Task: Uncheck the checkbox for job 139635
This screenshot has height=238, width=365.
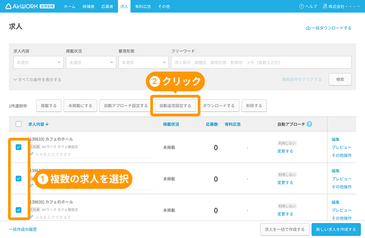Action: tap(19, 210)
